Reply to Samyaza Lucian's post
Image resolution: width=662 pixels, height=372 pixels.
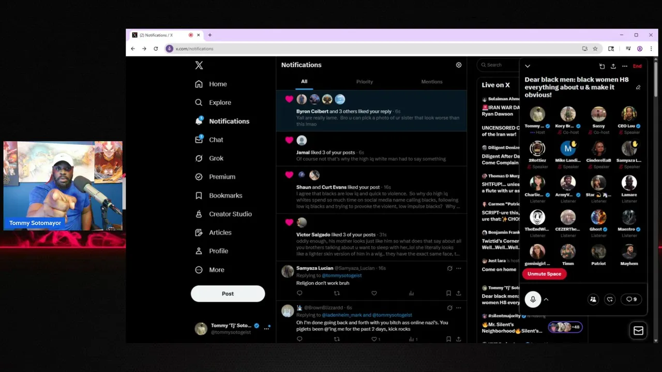click(x=299, y=293)
